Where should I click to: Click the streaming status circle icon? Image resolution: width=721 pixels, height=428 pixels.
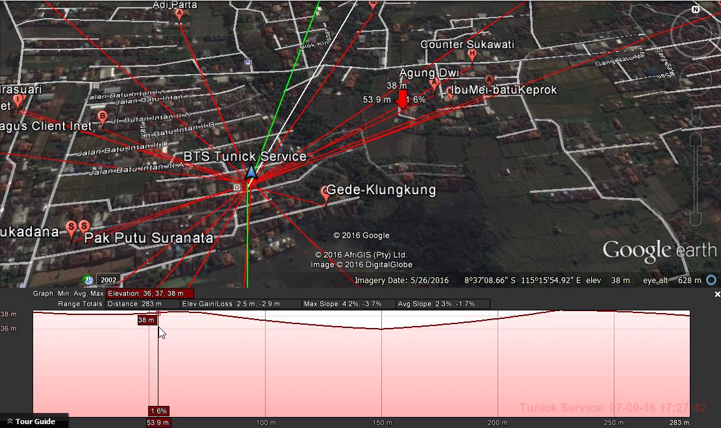click(711, 280)
